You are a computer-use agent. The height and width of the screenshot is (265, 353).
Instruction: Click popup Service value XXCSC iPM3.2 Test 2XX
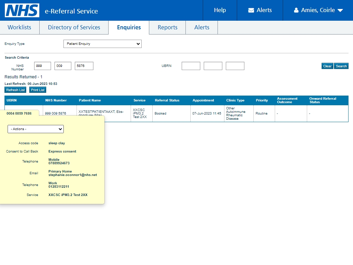(x=68, y=195)
